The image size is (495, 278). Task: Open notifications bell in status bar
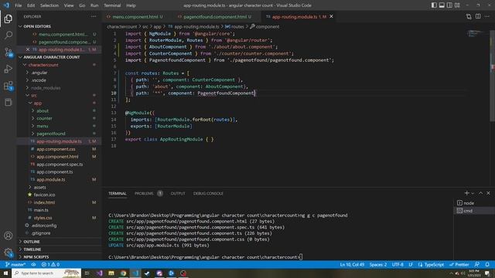[487, 264]
